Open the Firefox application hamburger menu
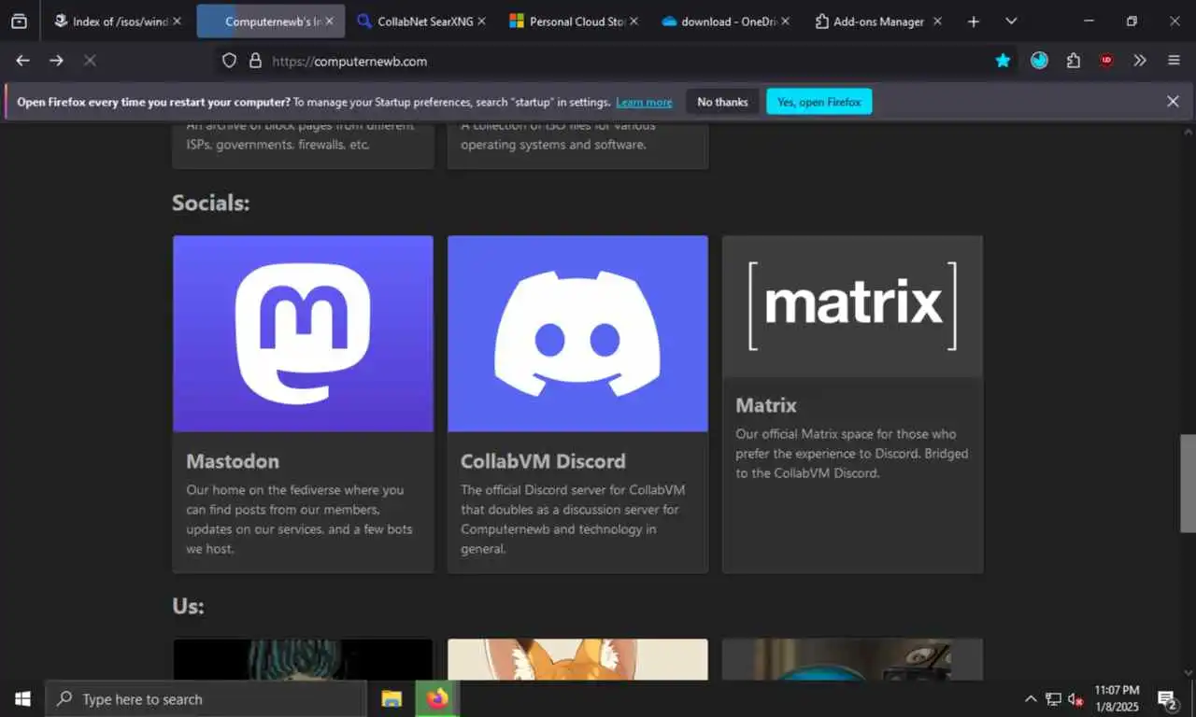This screenshot has width=1196, height=717. pos(1174,61)
